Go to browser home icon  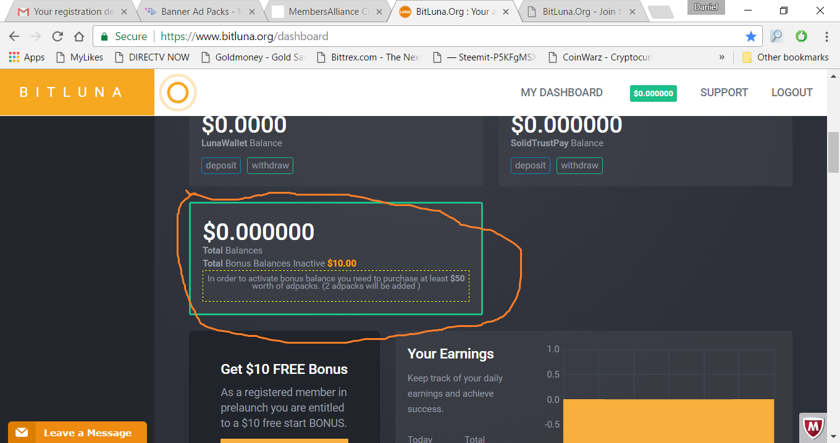point(79,36)
